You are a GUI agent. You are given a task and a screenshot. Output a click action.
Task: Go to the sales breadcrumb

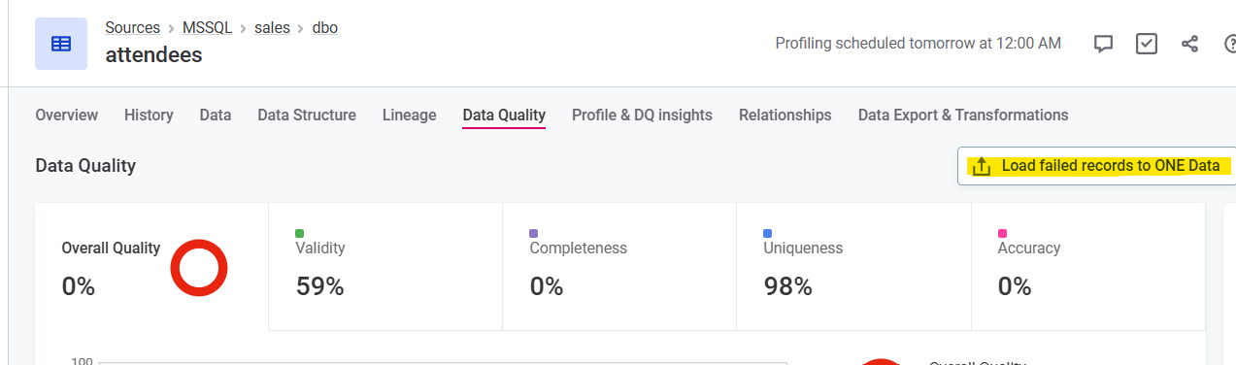coord(273,27)
